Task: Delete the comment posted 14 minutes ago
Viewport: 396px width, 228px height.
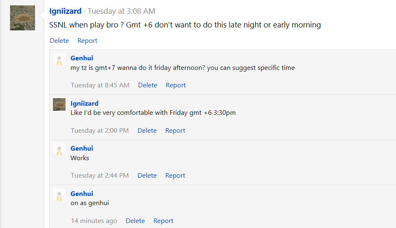Action: (135, 221)
